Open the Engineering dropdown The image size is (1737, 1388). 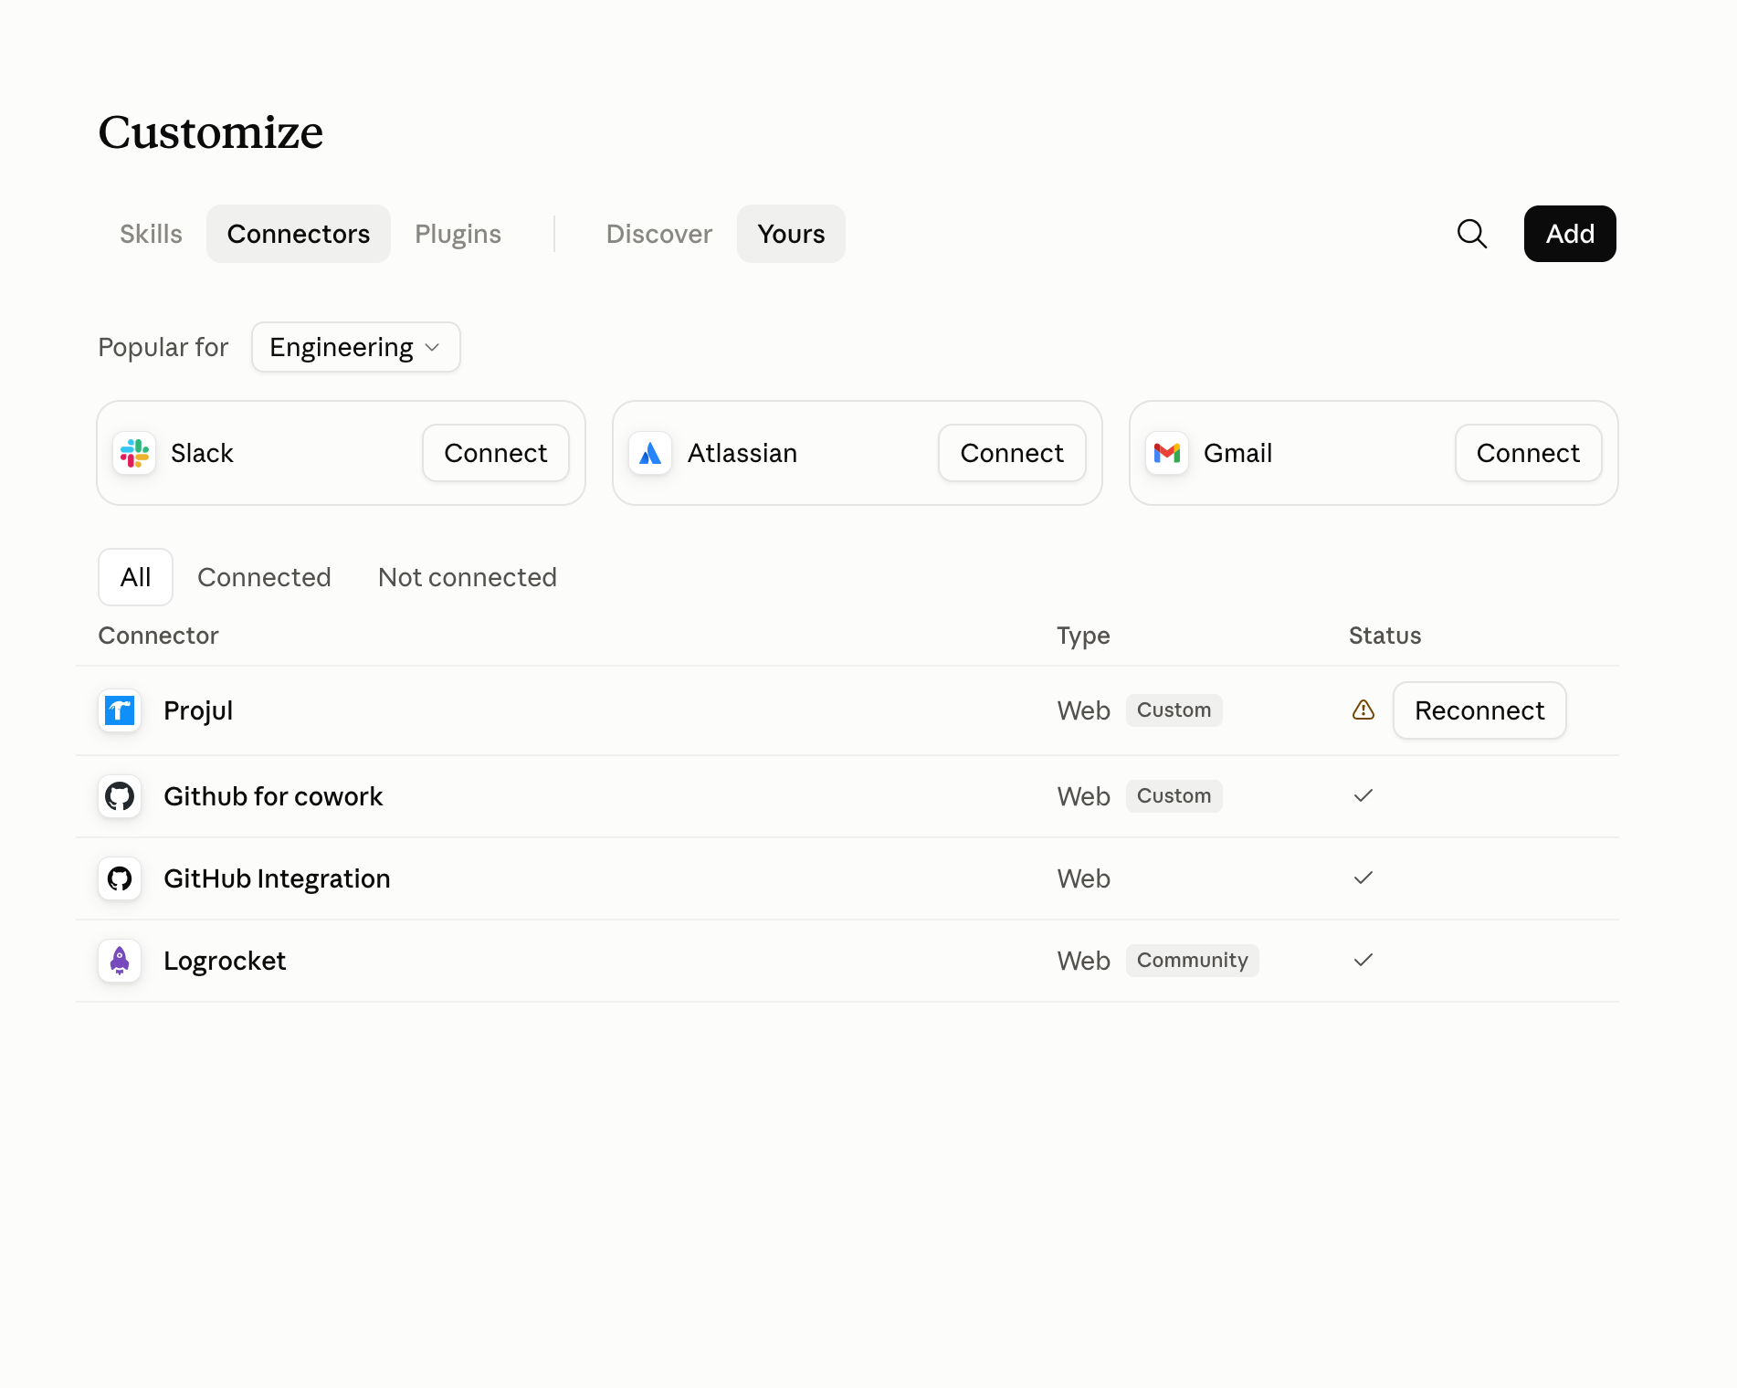coord(356,347)
